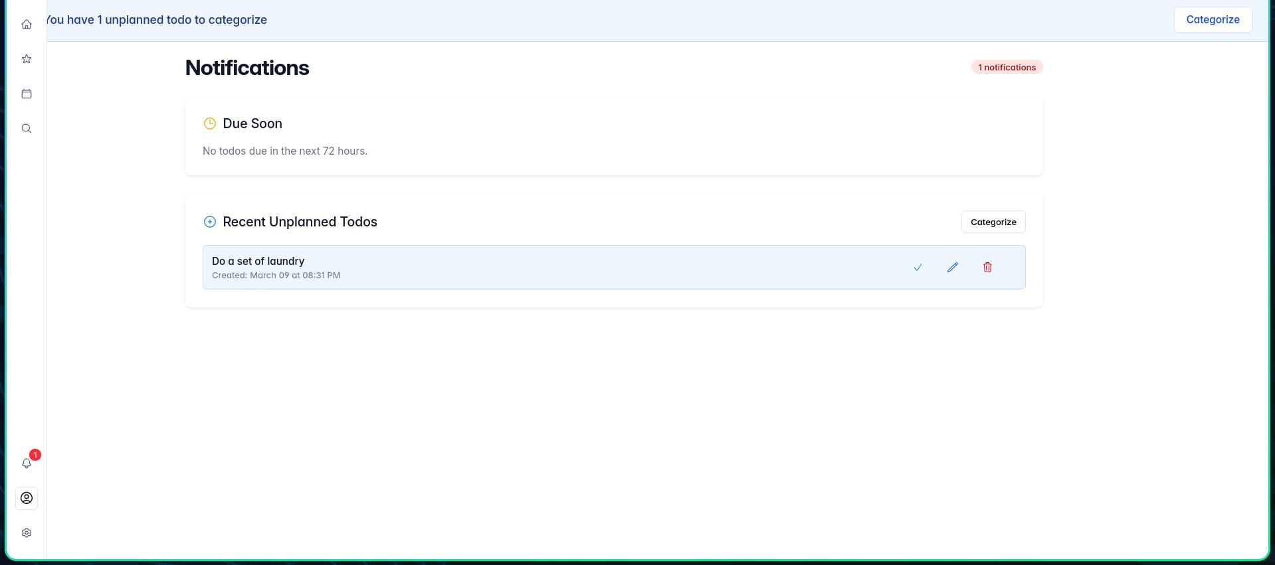Image resolution: width=1275 pixels, height=565 pixels.
Task: Click the "1 notifications" badge
Action: (1007, 67)
